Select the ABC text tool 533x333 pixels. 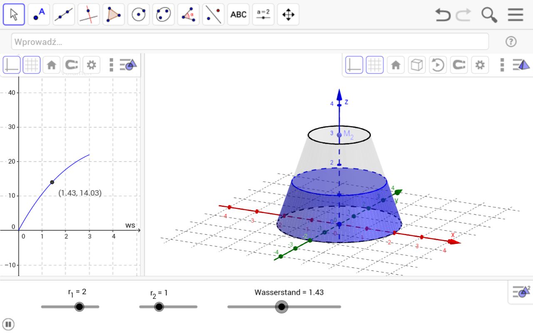pos(239,15)
